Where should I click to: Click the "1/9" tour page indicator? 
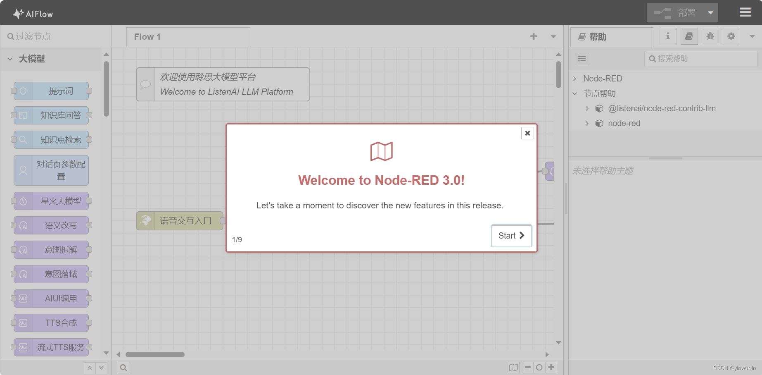tap(237, 240)
